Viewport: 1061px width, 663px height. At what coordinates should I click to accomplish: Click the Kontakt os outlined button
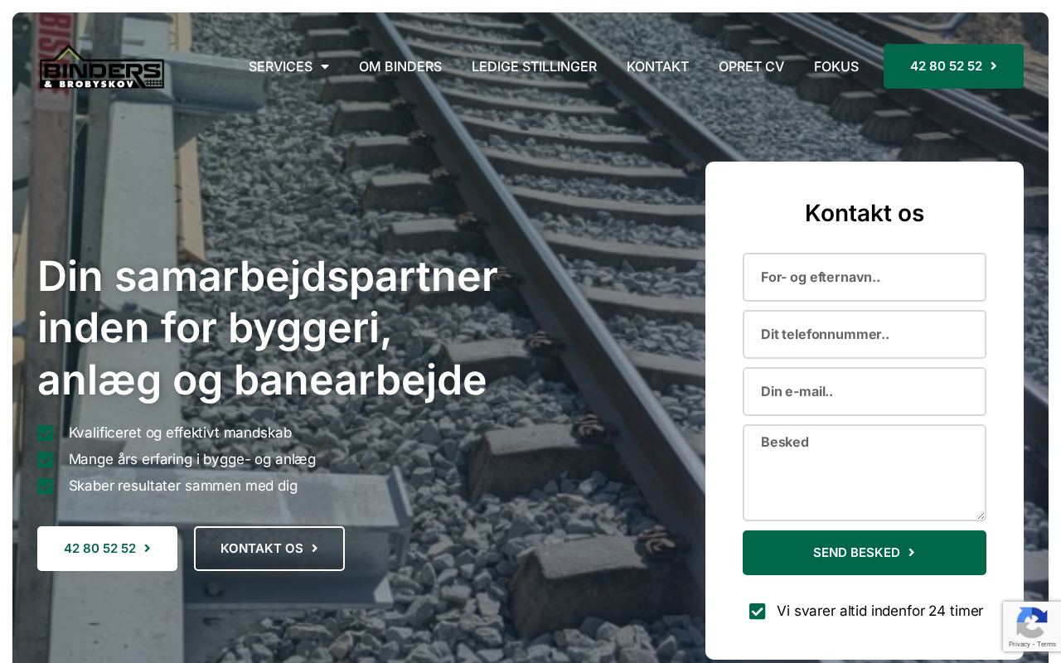[269, 549]
